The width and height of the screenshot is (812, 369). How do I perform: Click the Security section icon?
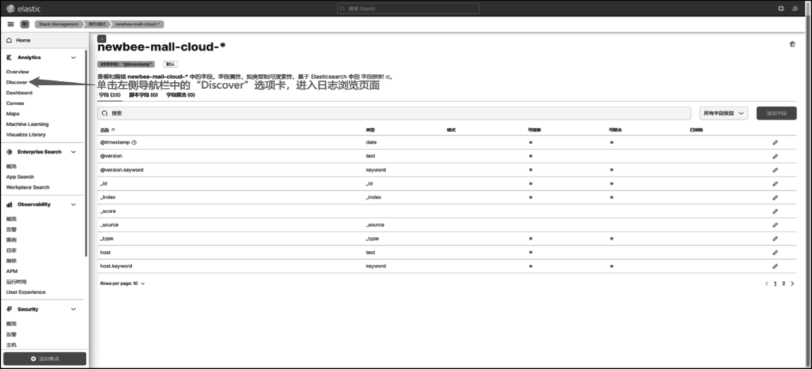click(9, 309)
